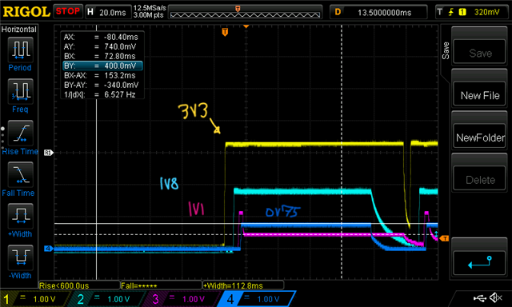Select the Freq measurement icon

pos(20,91)
